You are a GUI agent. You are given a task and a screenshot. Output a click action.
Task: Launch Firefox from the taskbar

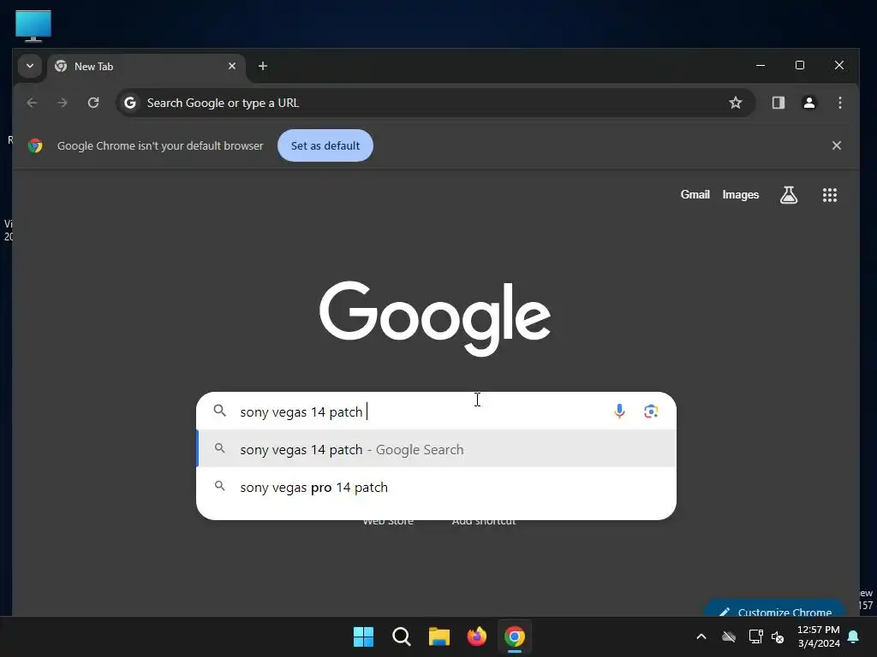(477, 636)
